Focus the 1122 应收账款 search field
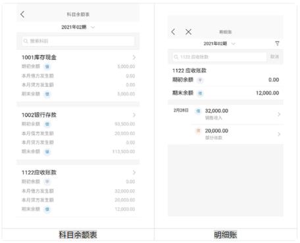 pos(219,57)
